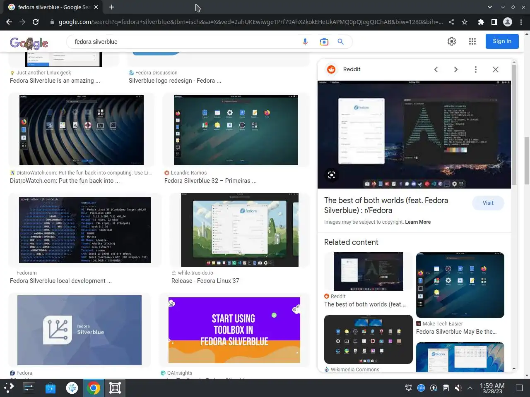Viewport: 530px width, 397px height.
Task: Click the address bar URL
Action: [x=251, y=22]
